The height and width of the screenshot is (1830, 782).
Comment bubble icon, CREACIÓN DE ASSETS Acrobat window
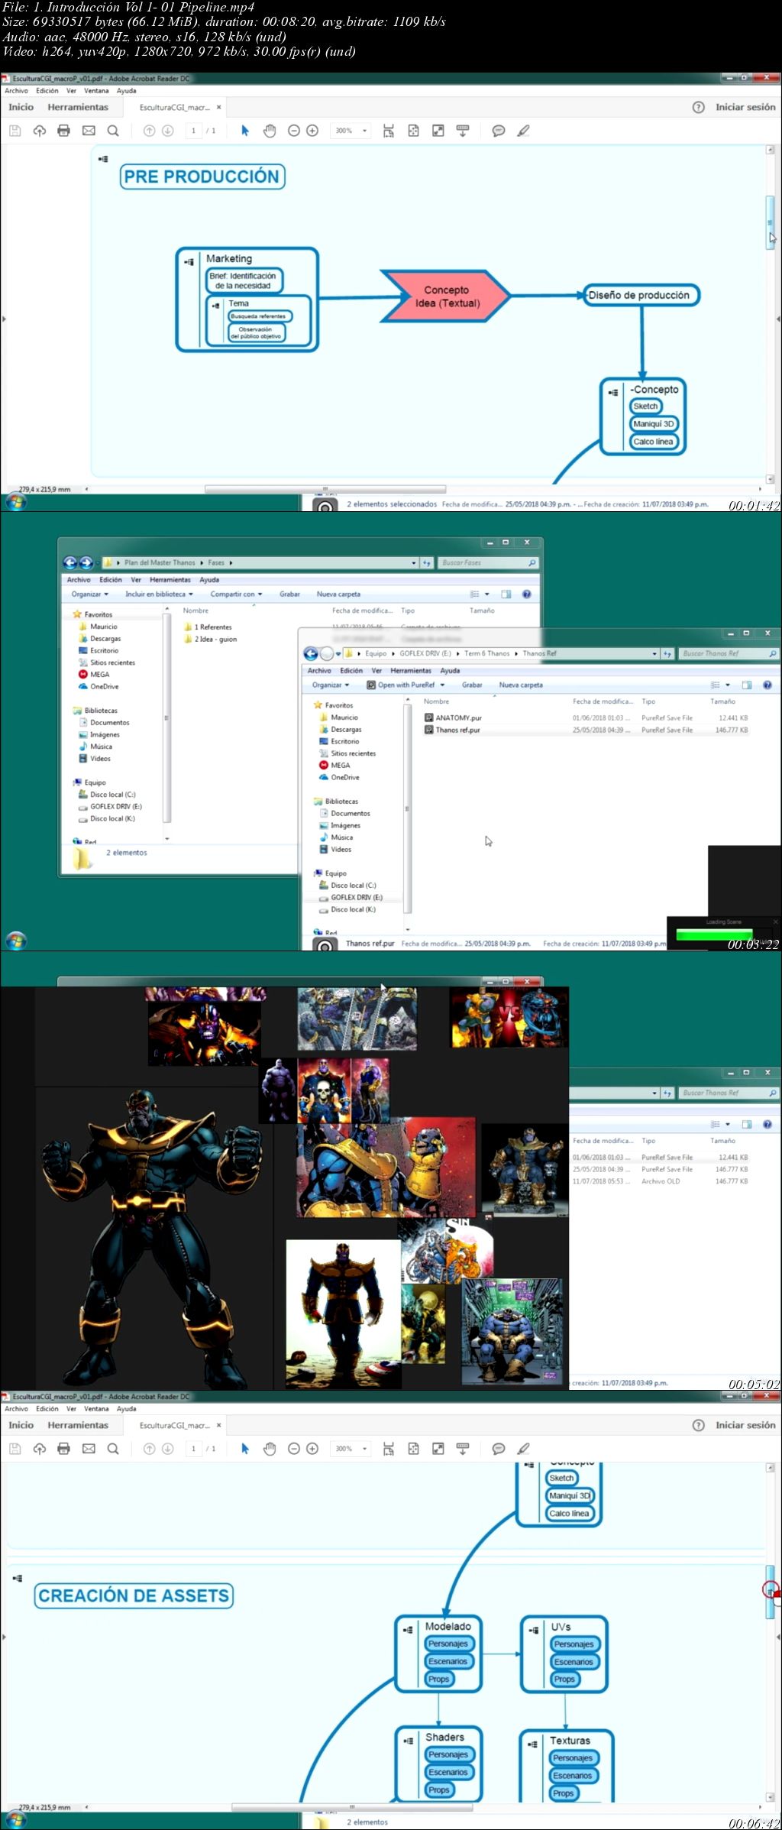(499, 1449)
